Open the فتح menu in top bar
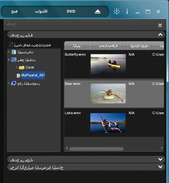 14,11
